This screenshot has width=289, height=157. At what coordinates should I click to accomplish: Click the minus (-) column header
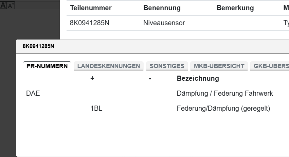(x=150, y=79)
